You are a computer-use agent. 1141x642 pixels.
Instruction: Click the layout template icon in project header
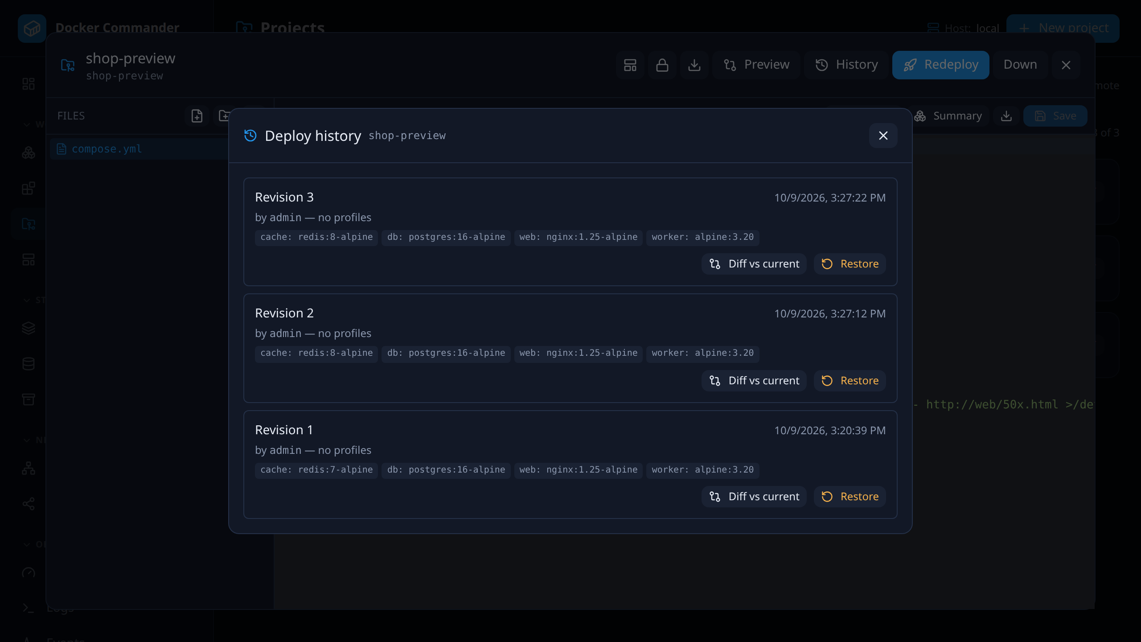630,65
